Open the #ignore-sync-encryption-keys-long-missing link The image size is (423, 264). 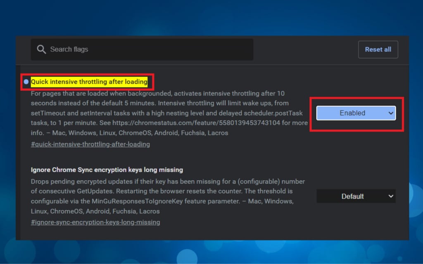(95, 222)
